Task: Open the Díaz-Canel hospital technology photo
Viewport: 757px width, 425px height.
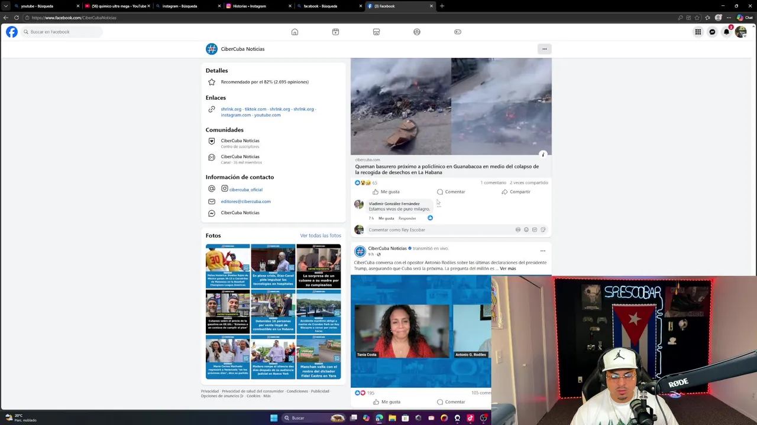Action: (273, 266)
